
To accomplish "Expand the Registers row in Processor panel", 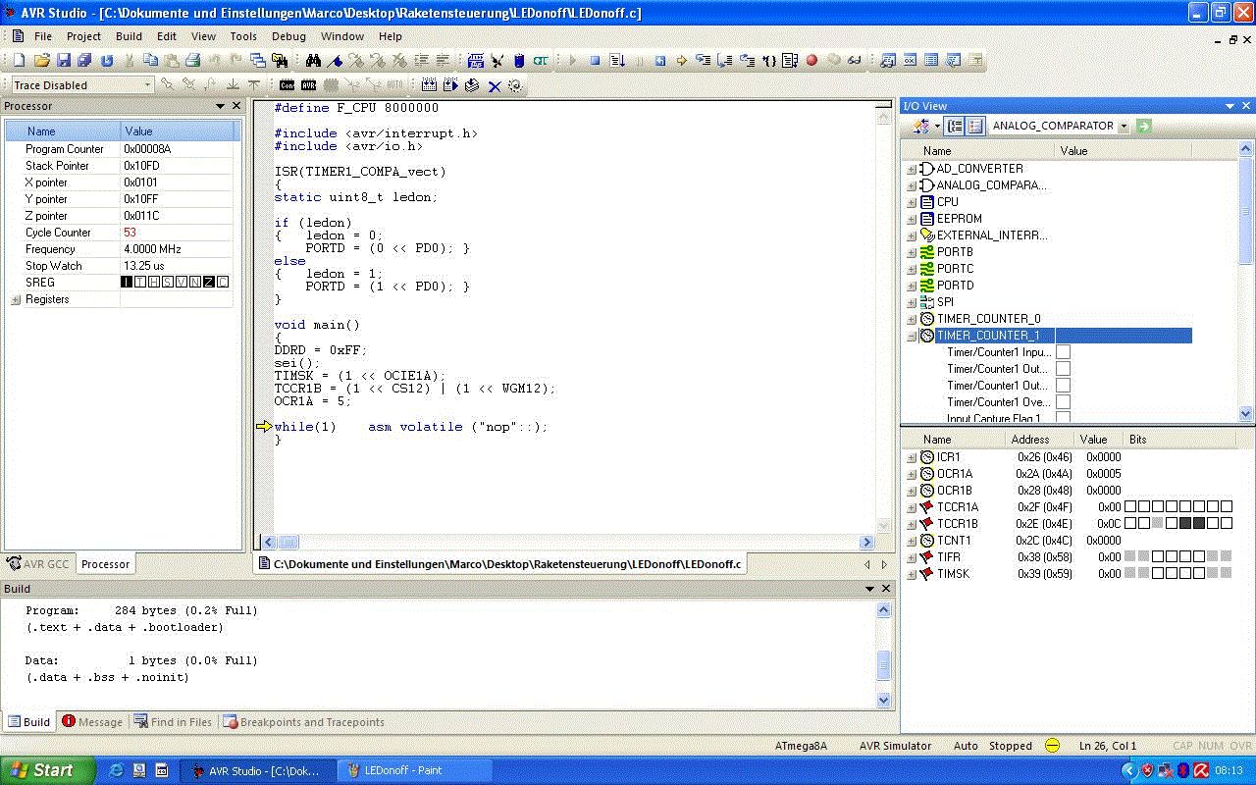I will click(x=16, y=300).
